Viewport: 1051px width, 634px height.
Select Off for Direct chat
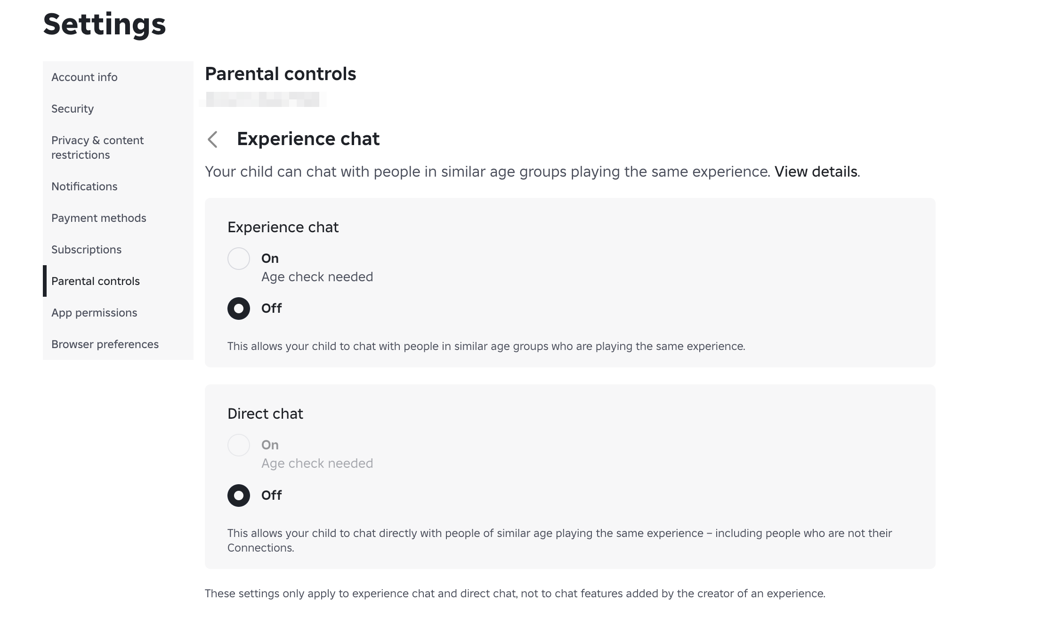pos(239,495)
